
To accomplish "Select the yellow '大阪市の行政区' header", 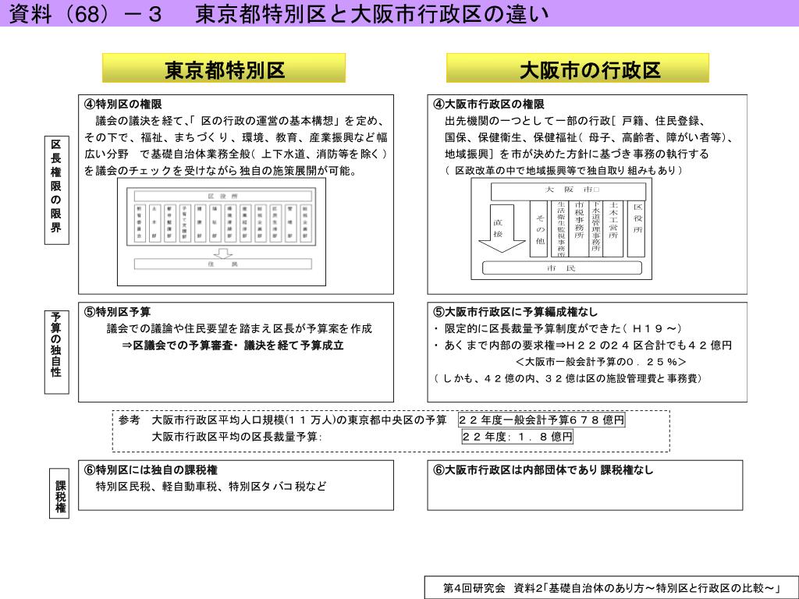I will [x=577, y=69].
